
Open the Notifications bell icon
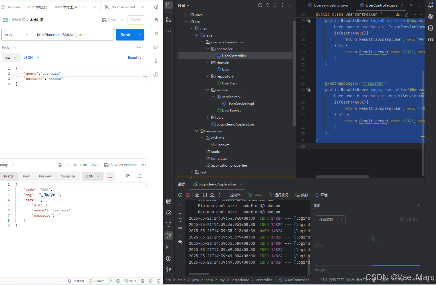431,5
